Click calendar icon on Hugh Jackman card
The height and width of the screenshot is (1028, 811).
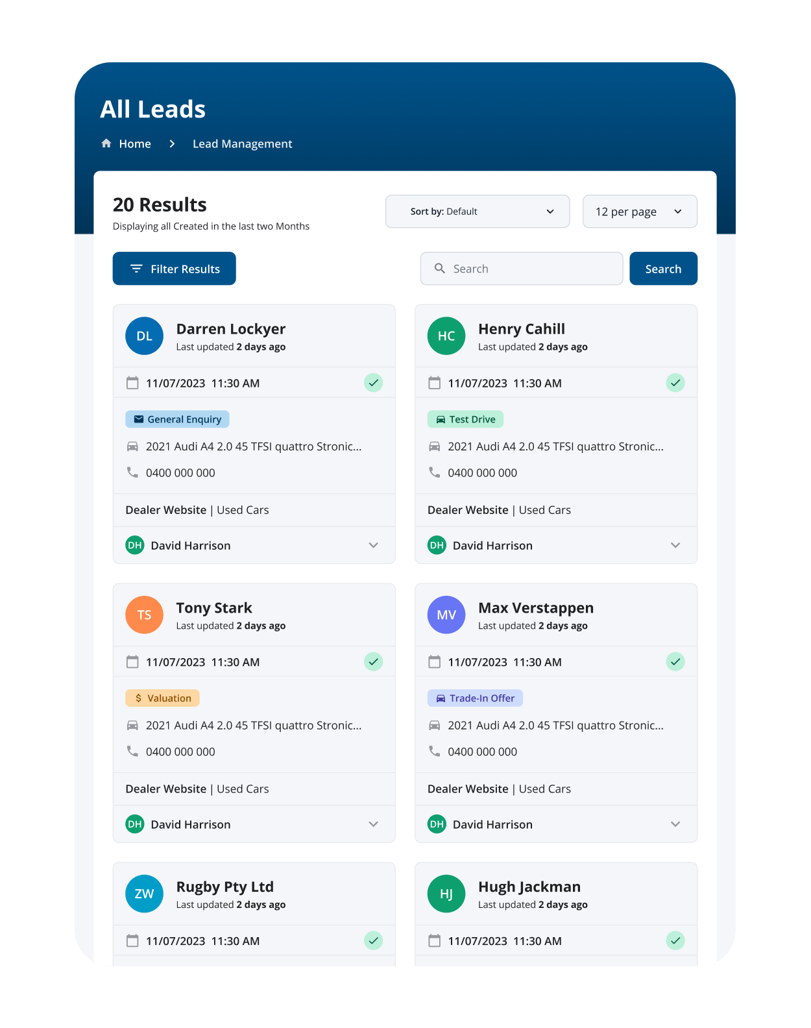435,941
